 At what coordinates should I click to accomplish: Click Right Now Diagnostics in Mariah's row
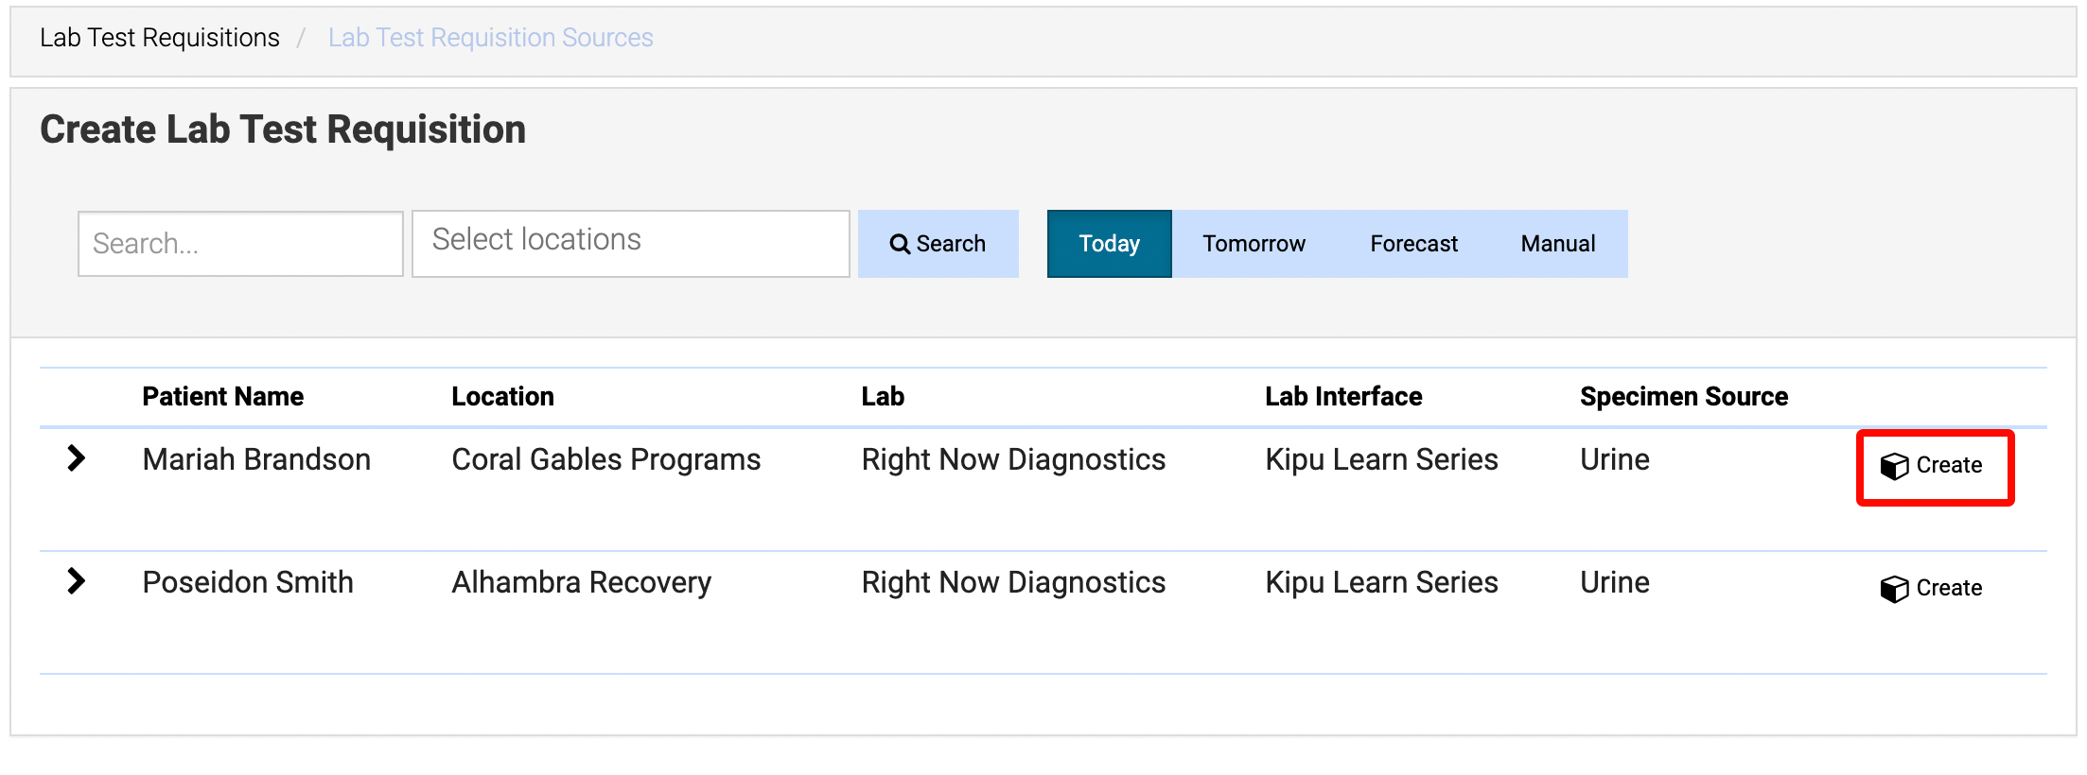pyautogui.click(x=1013, y=459)
